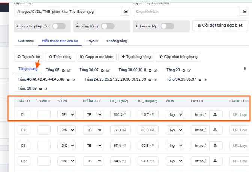Open SỐ PN dropdown for row 01
Viewport: 252px width, 172px height.
66,114
